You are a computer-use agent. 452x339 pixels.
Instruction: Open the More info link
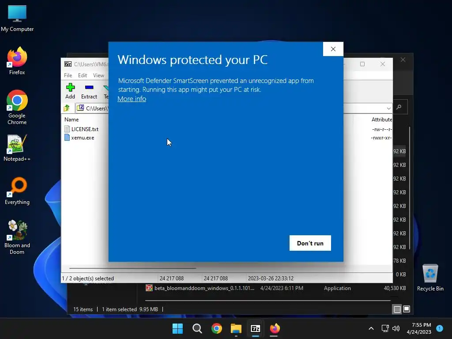click(x=132, y=98)
